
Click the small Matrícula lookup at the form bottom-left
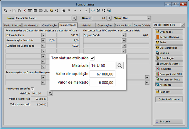pyautogui.click(x=50, y=93)
